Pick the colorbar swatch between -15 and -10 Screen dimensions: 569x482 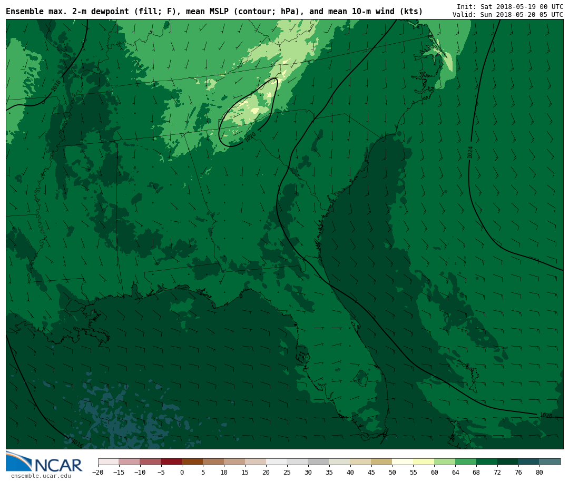129,461
